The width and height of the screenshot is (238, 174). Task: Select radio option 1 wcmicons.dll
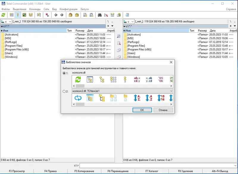point(64,73)
